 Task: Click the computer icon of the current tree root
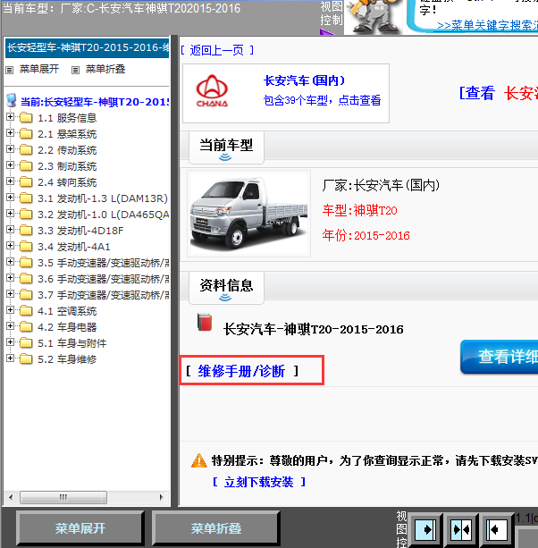click(12, 100)
